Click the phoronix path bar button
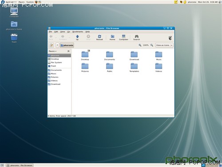This screenshot has height=167, width=222. click(67, 45)
